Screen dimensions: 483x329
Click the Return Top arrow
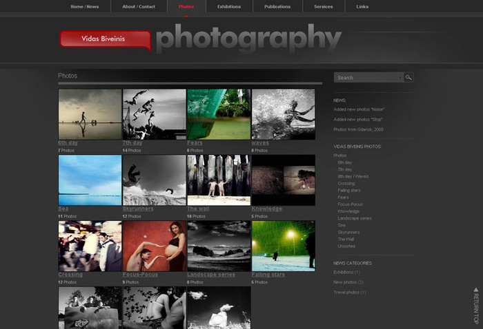(x=475, y=305)
